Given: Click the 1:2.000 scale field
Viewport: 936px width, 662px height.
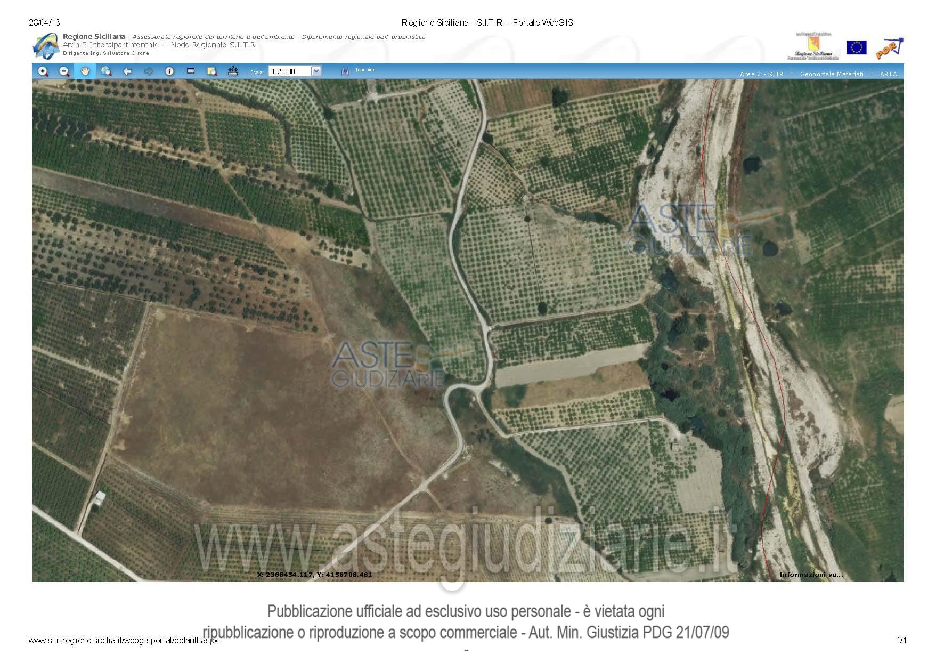Looking at the screenshot, I should (x=289, y=71).
